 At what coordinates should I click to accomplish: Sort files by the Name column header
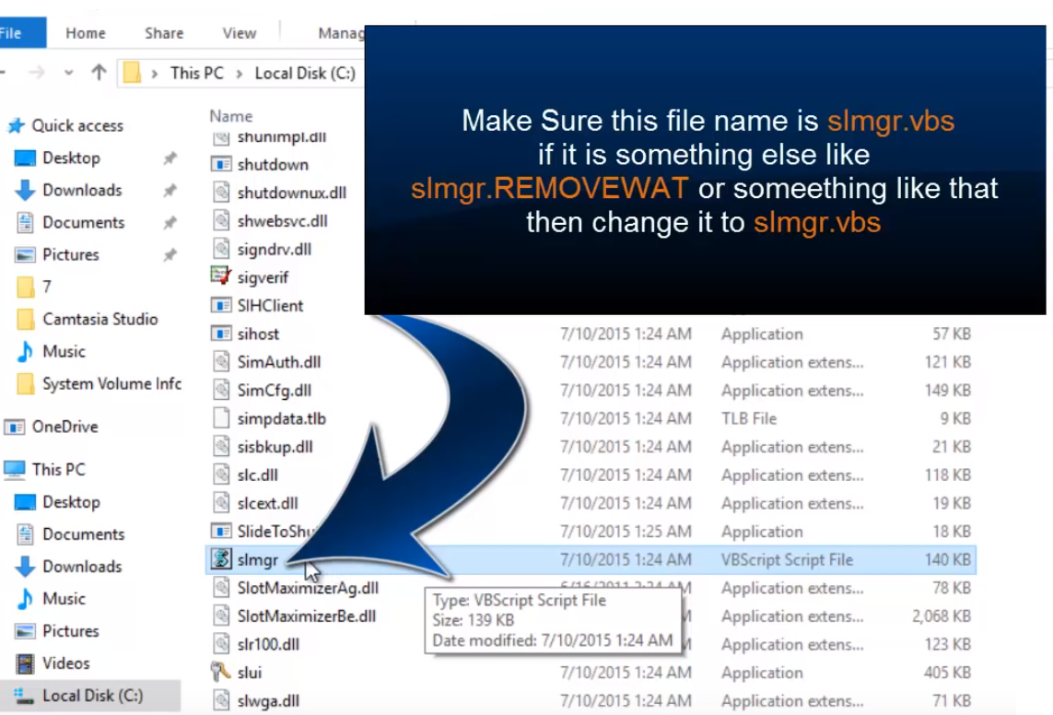click(x=231, y=116)
